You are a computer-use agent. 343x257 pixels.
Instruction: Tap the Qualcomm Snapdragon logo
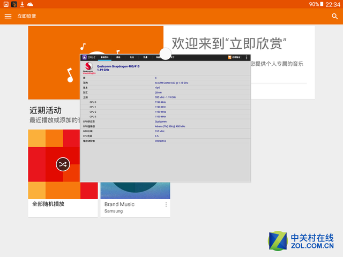tap(89, 68)
